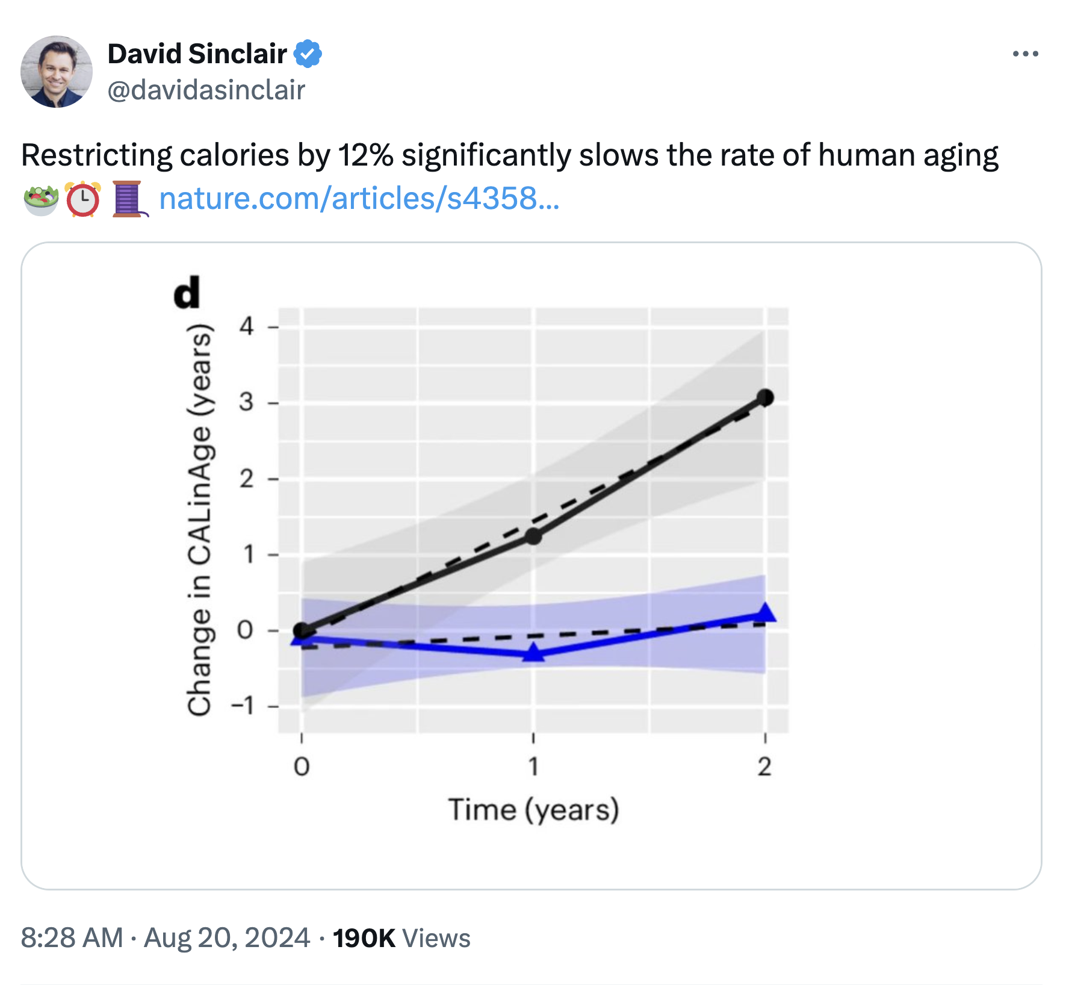The width and height of the screenshot is (1069, 985).
Task: Click the black circle marker at year 0
Action: (302, 630)
